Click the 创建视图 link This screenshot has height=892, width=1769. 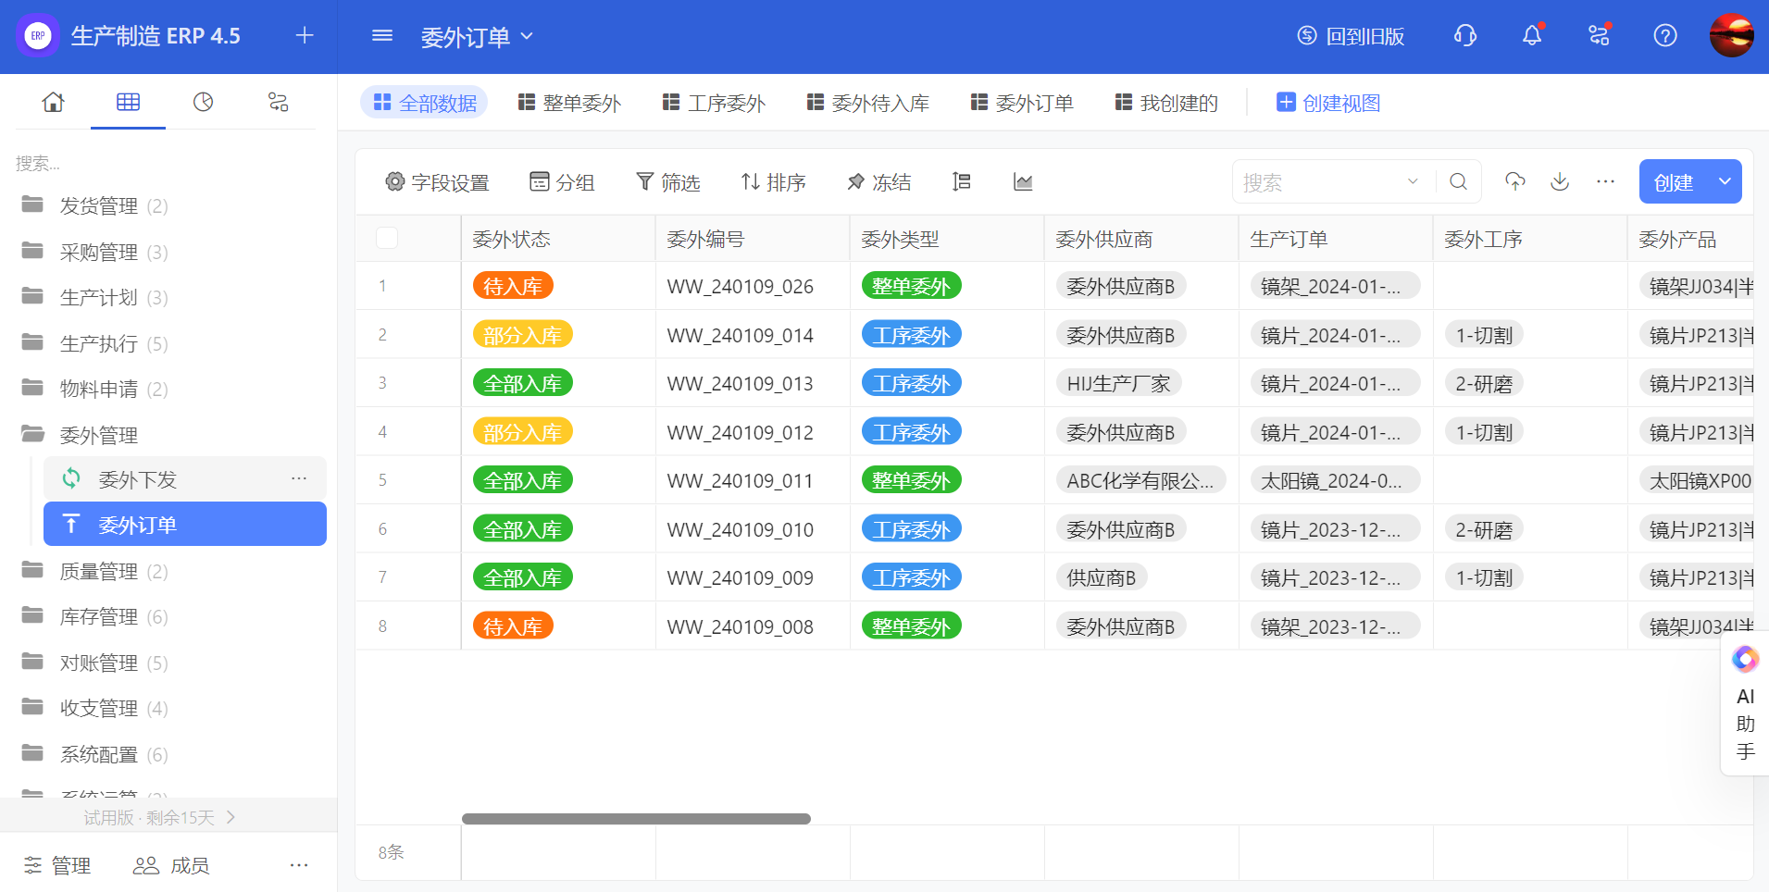1328,103
